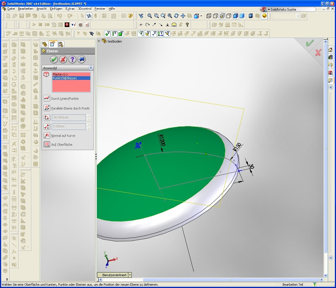Select the Pan view tool
Viewport: 336px width, 288px height.
coord(183,16)
